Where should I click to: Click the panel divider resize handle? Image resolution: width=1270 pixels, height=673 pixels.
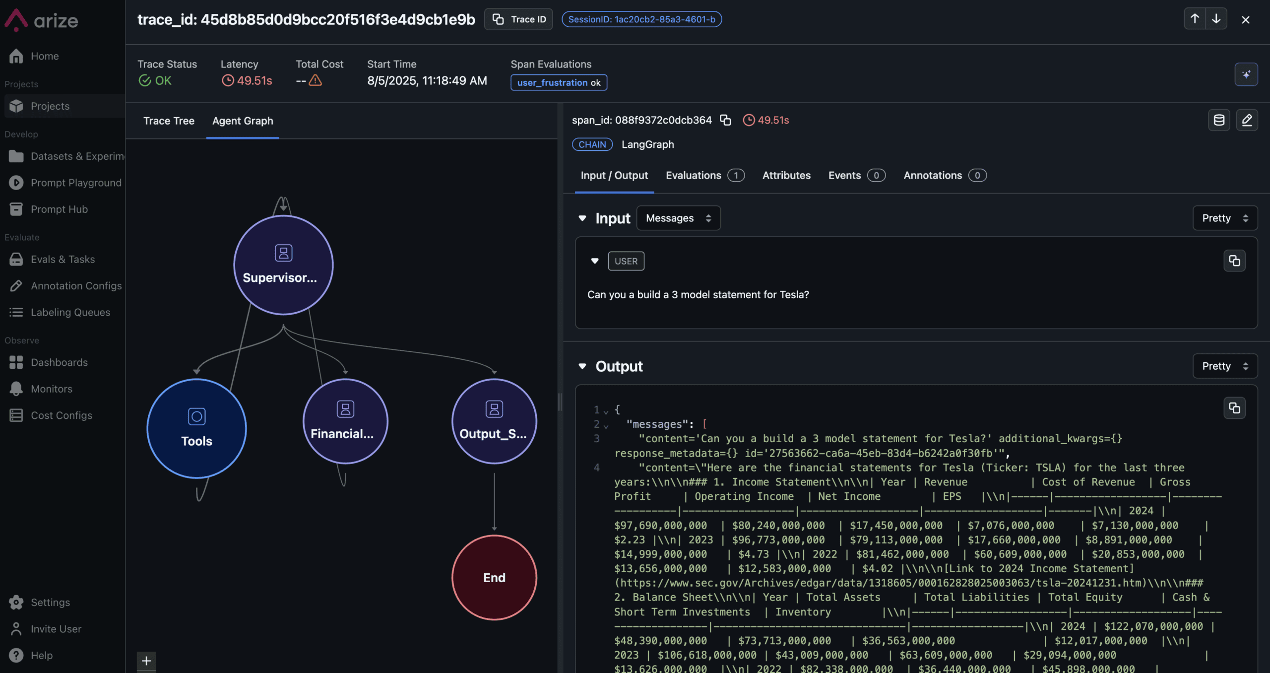pos(560,402)
